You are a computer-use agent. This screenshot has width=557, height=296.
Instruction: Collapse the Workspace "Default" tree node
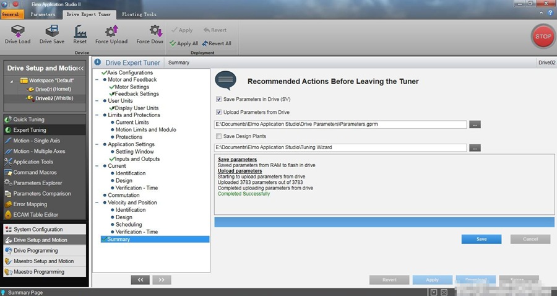[x=13, y=81]
